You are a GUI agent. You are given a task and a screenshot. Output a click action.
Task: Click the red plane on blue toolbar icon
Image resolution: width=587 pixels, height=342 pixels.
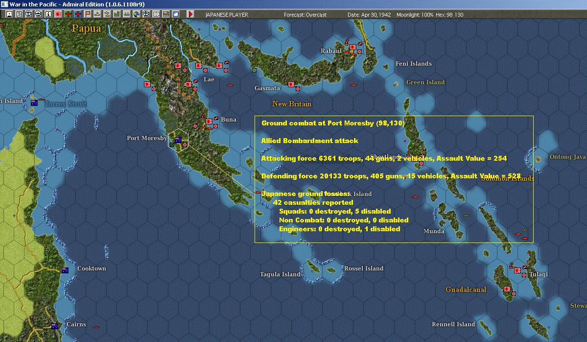(77, 14)
